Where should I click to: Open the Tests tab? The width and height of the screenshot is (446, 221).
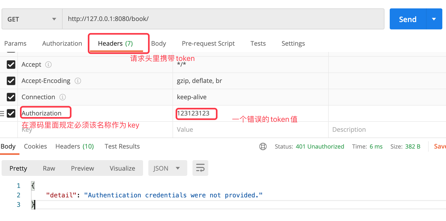click(x=258, y=44)
